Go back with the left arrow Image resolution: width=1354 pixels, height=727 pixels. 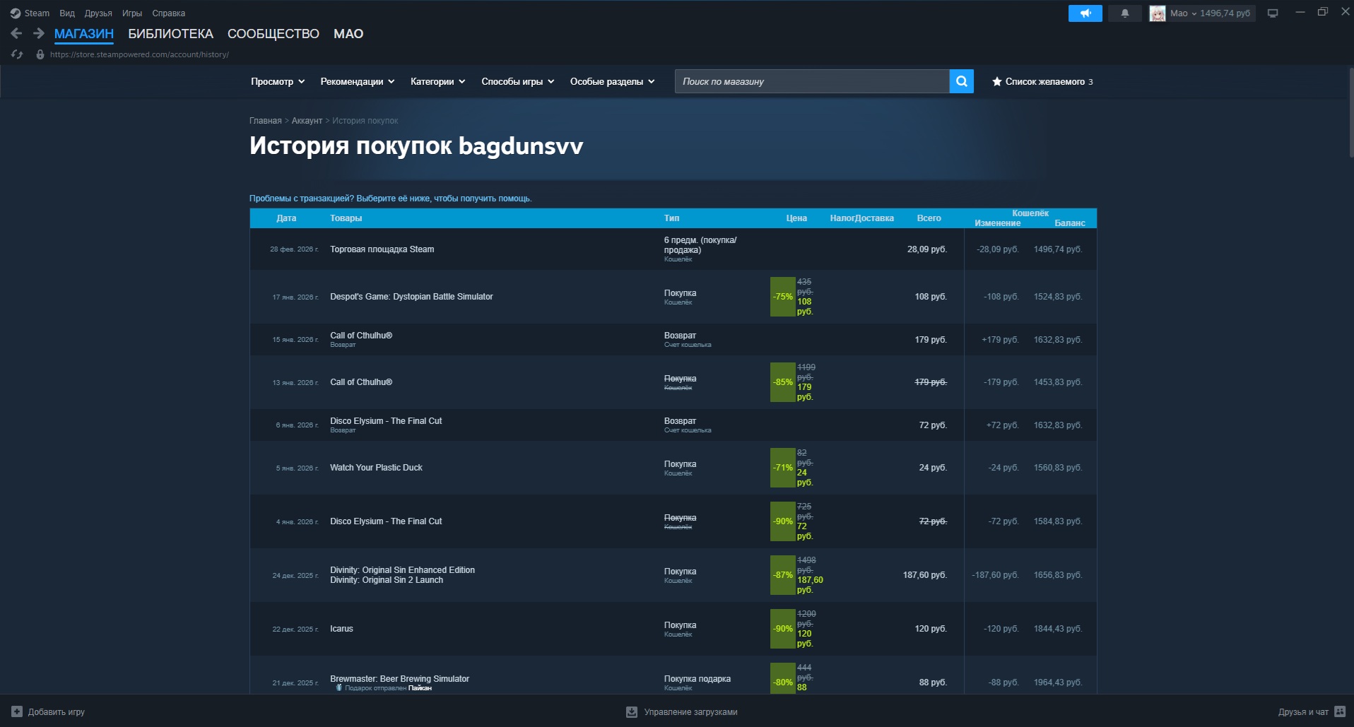(17, 33)
